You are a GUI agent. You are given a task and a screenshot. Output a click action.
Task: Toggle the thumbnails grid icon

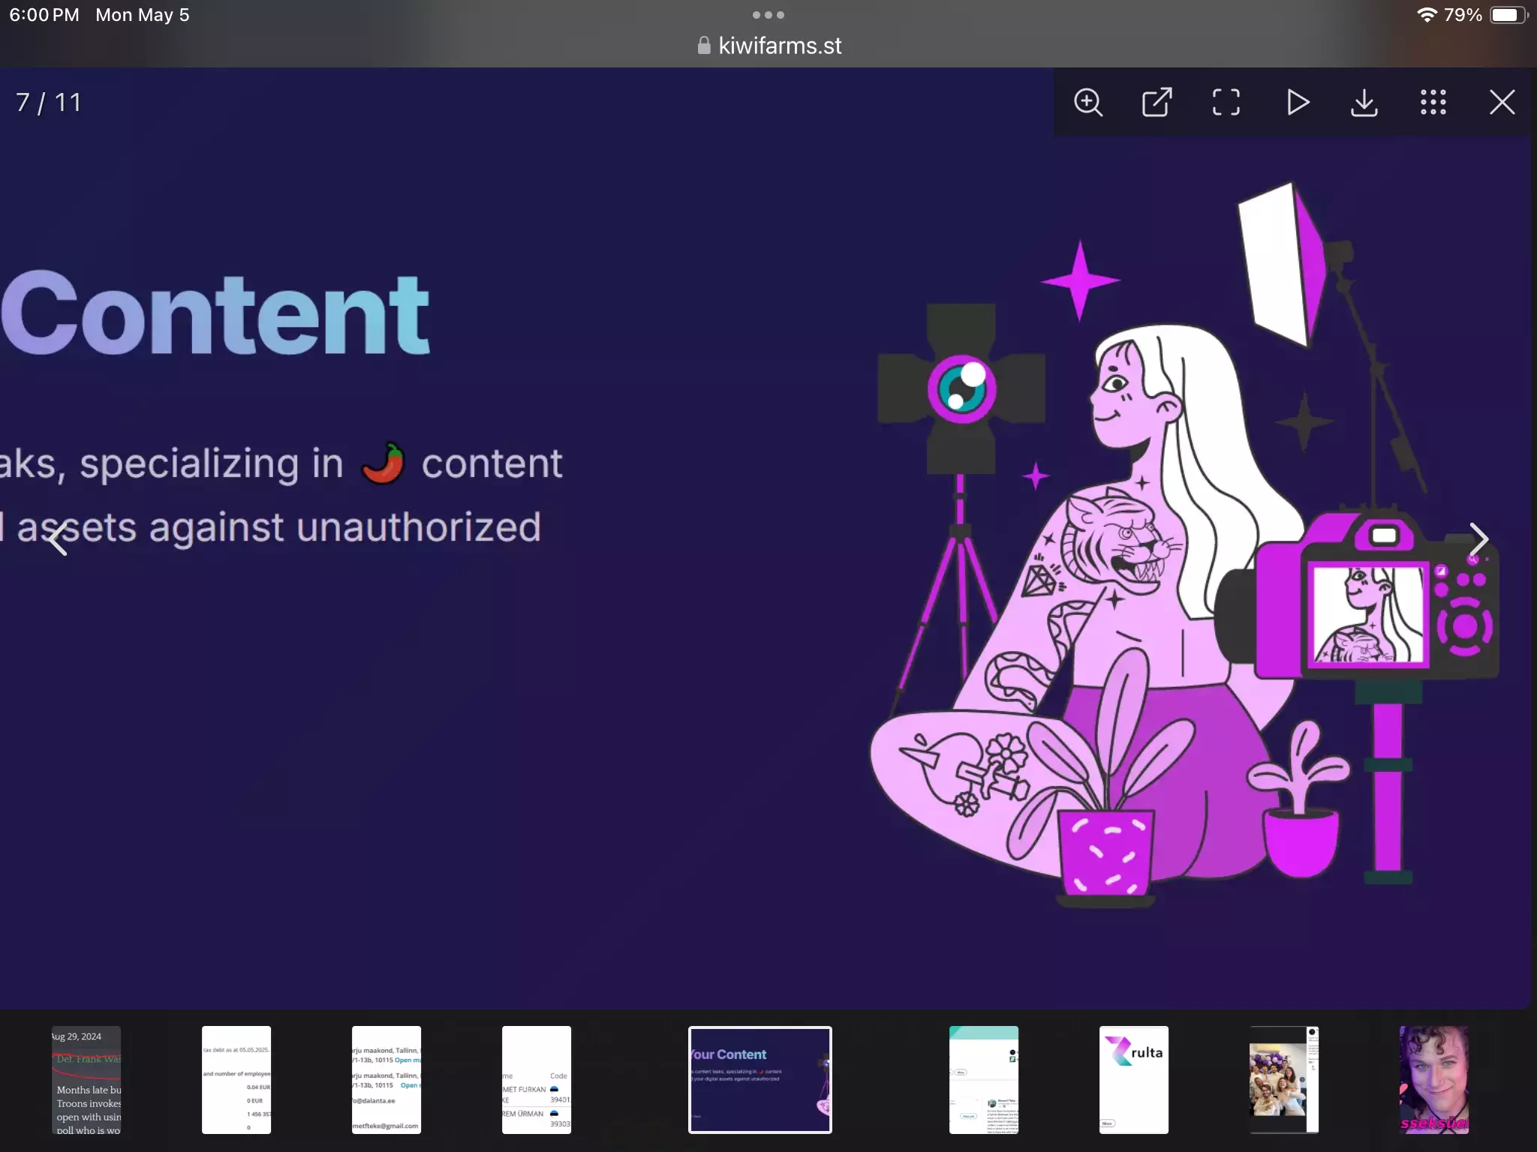[x=1433, y=103]
